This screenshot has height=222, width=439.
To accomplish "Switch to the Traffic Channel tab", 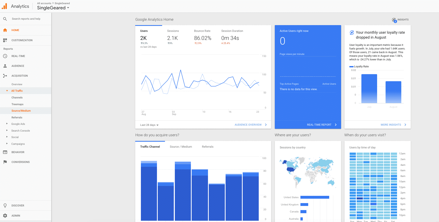I will [x=150, y=147].
